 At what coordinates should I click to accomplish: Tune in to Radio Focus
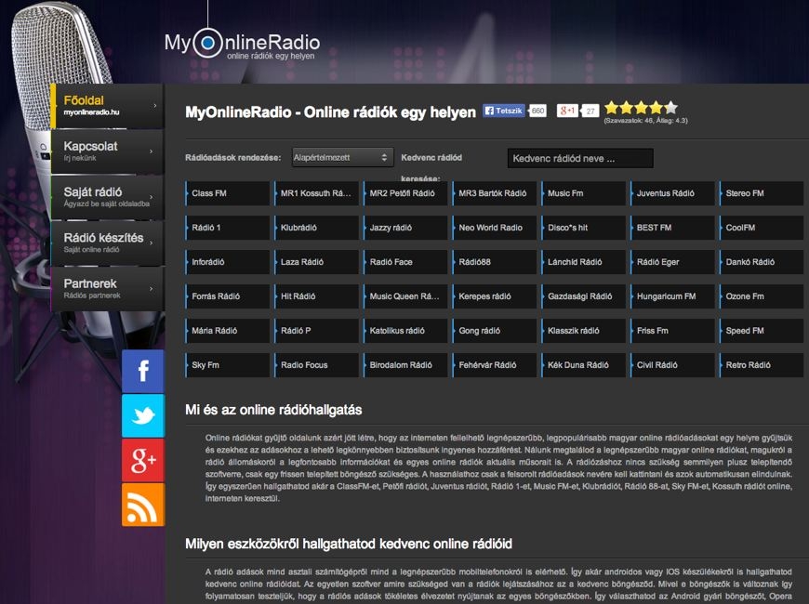click(x=316, y=365)
